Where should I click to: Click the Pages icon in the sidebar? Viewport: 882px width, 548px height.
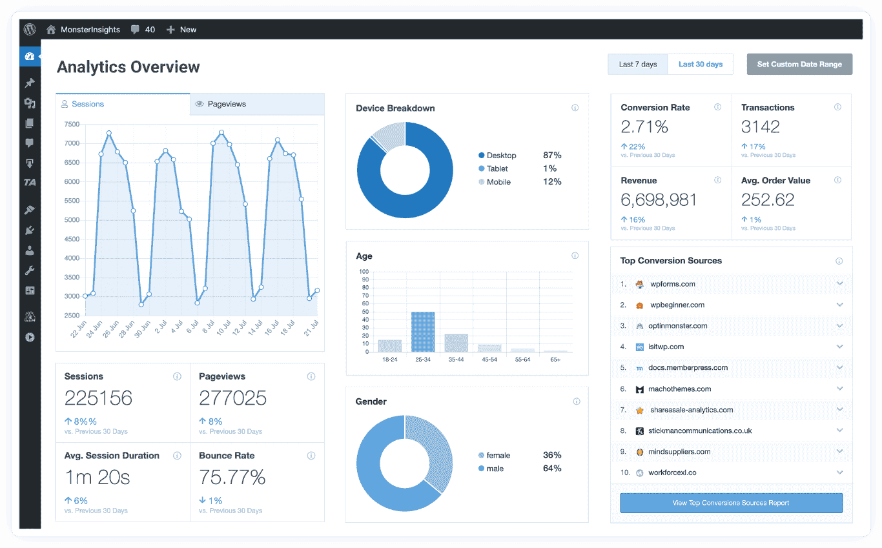pos(30,123)
